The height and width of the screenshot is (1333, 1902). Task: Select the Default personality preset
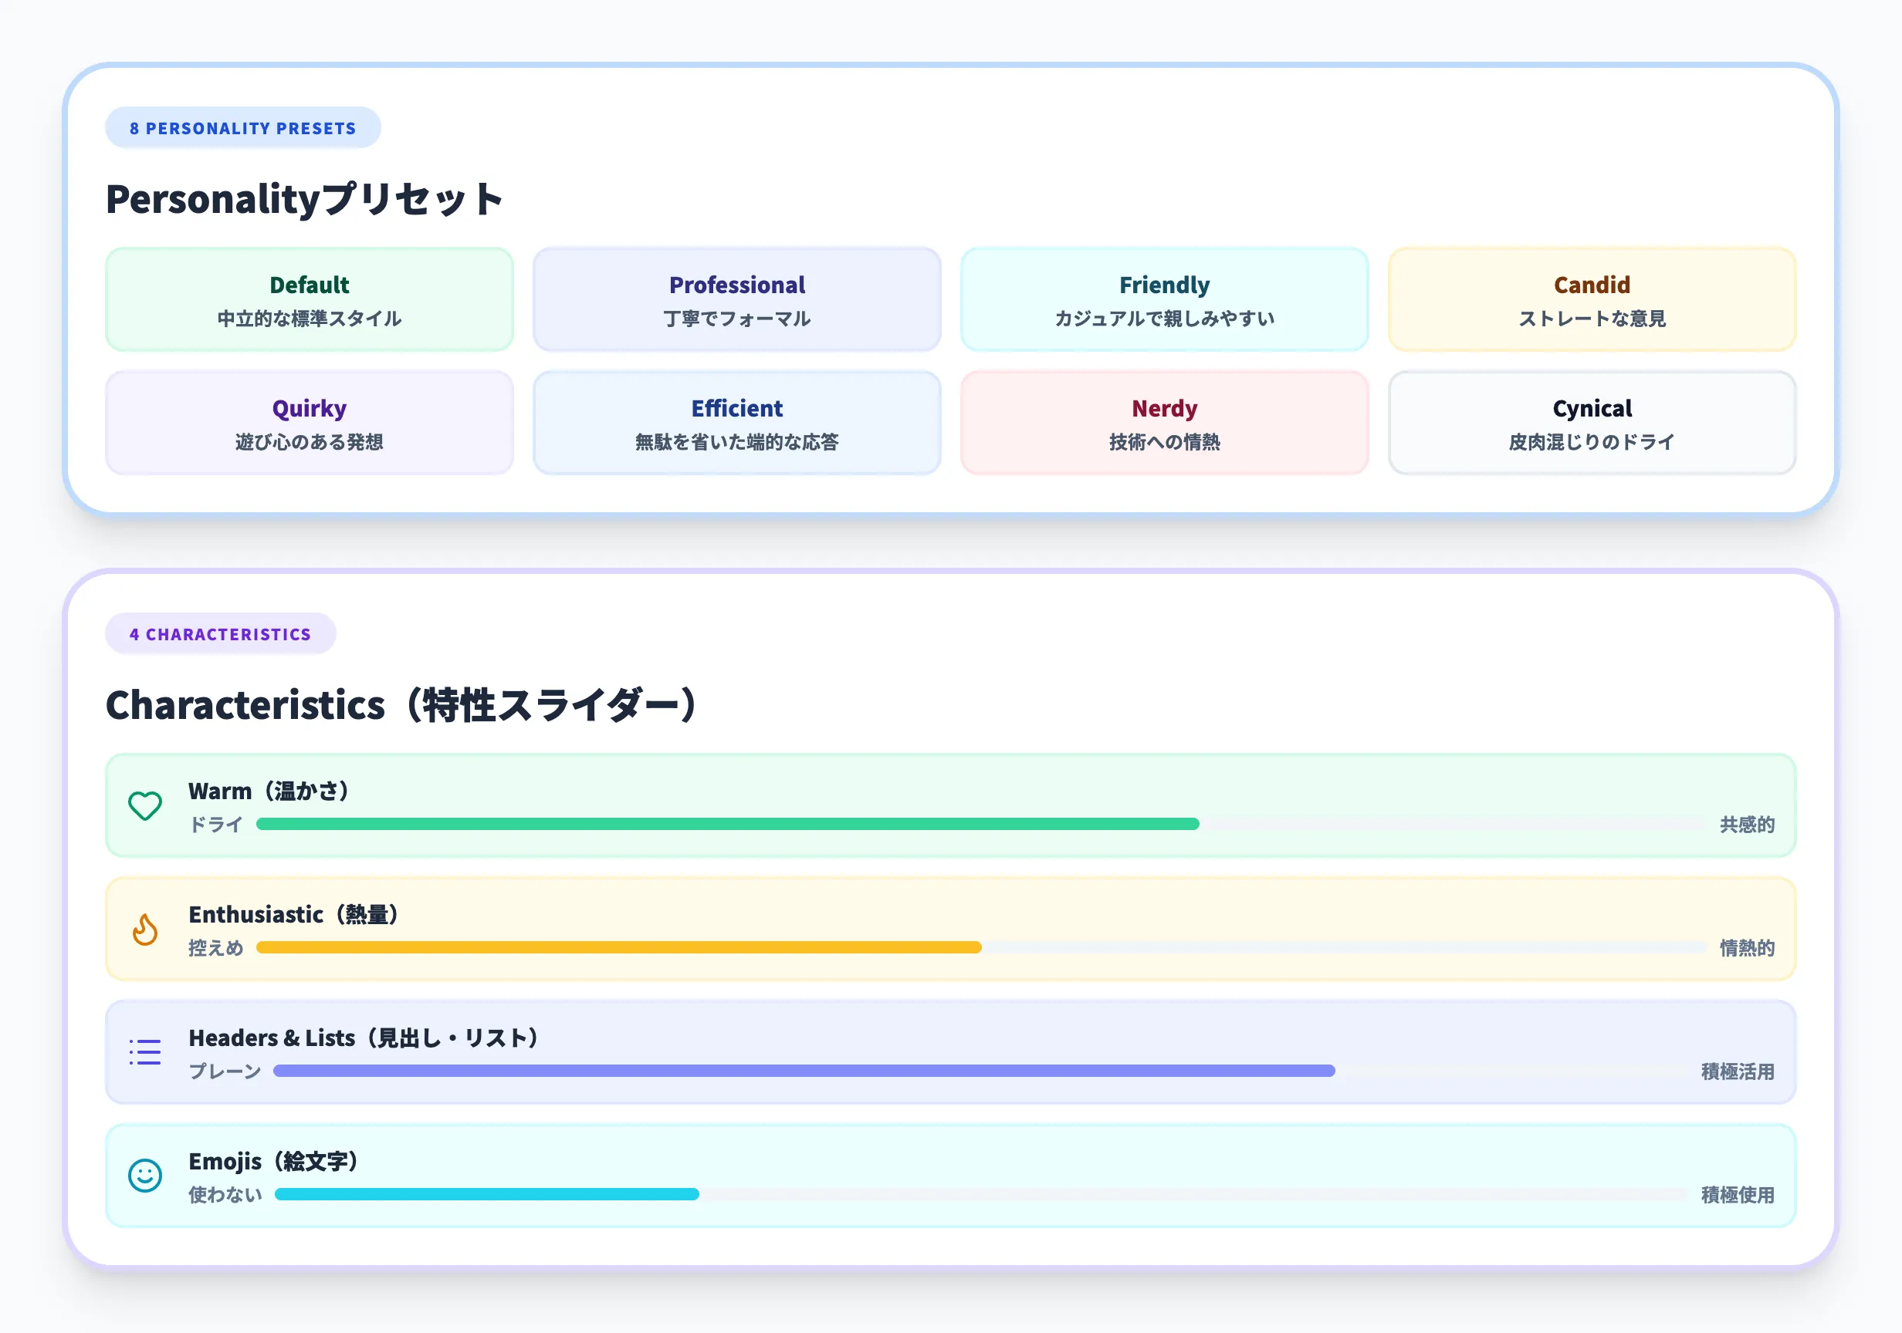[309, 299]
